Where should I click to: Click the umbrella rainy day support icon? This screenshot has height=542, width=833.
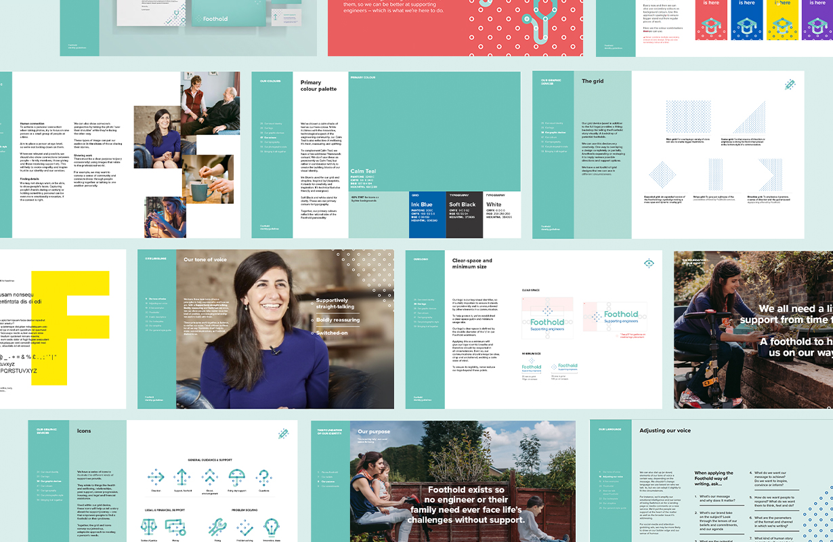pos(236,476)
